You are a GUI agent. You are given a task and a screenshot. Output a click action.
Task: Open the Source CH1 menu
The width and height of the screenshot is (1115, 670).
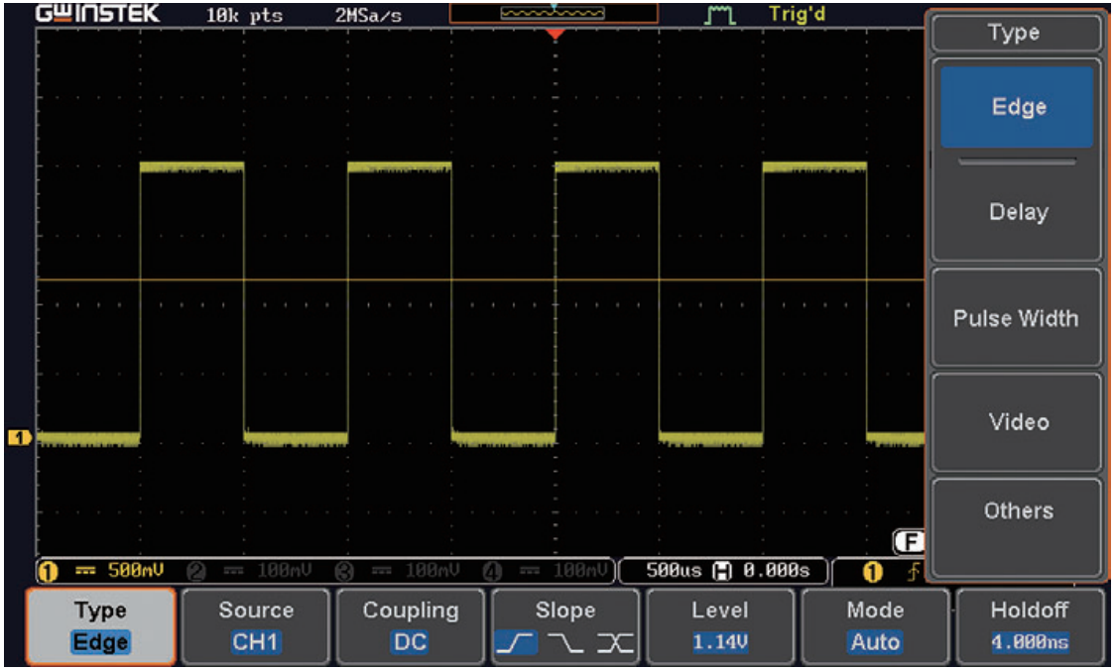(x=256, y=626)
